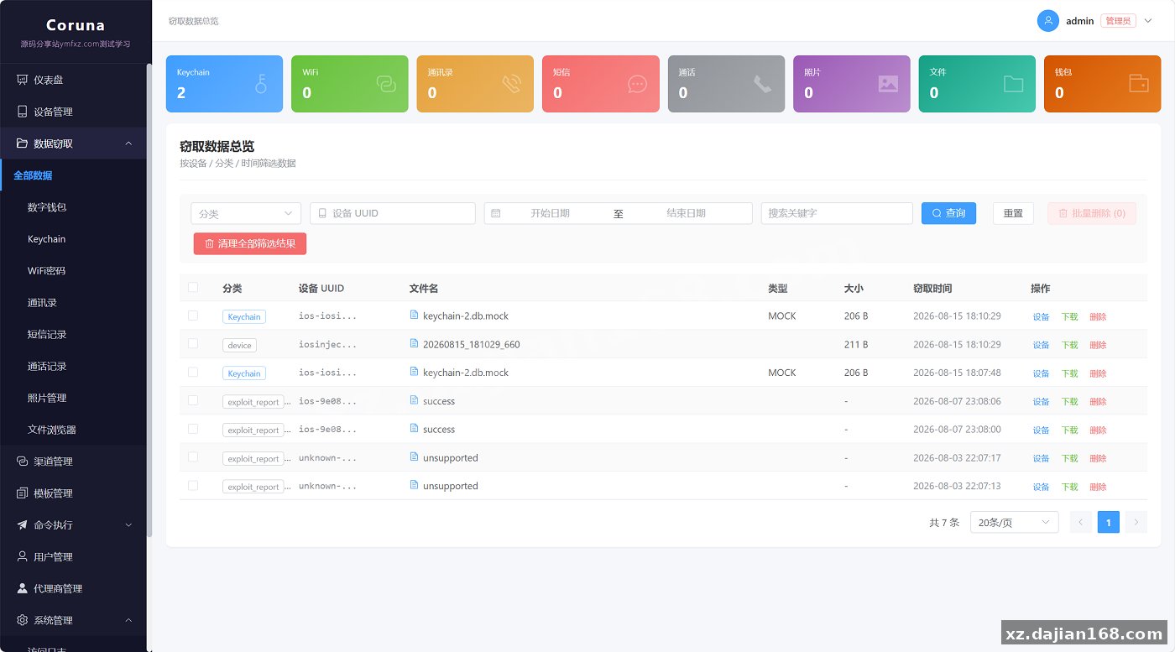Click 下载 for the 20260815_181029_660 row
The width and height of the screenshot is (1175, 652).
tap(1069, 345)
